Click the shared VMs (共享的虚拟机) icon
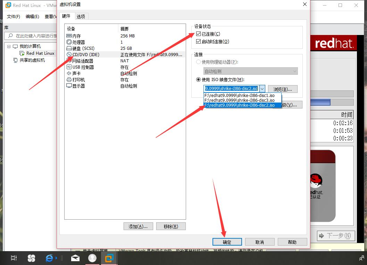This screenshot has width=367, height=265. pos(15,60)
